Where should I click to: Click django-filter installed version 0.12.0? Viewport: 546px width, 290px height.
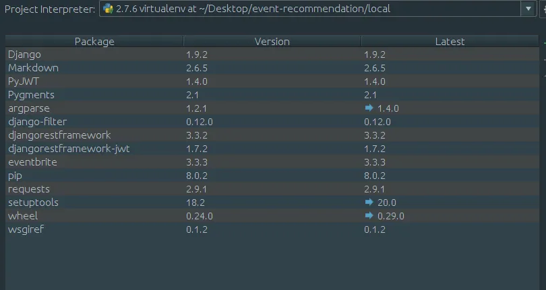[199, 122]
